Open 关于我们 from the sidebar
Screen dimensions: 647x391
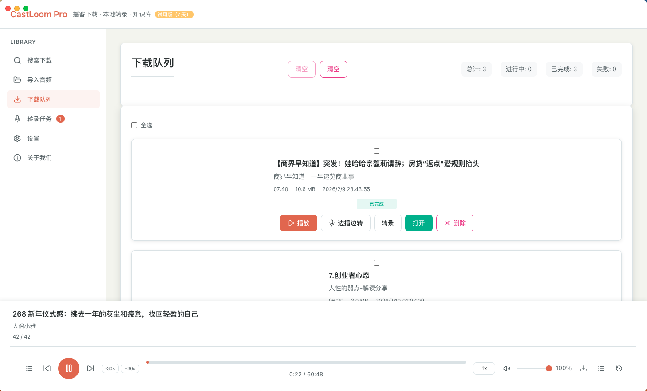click(39, 157)
